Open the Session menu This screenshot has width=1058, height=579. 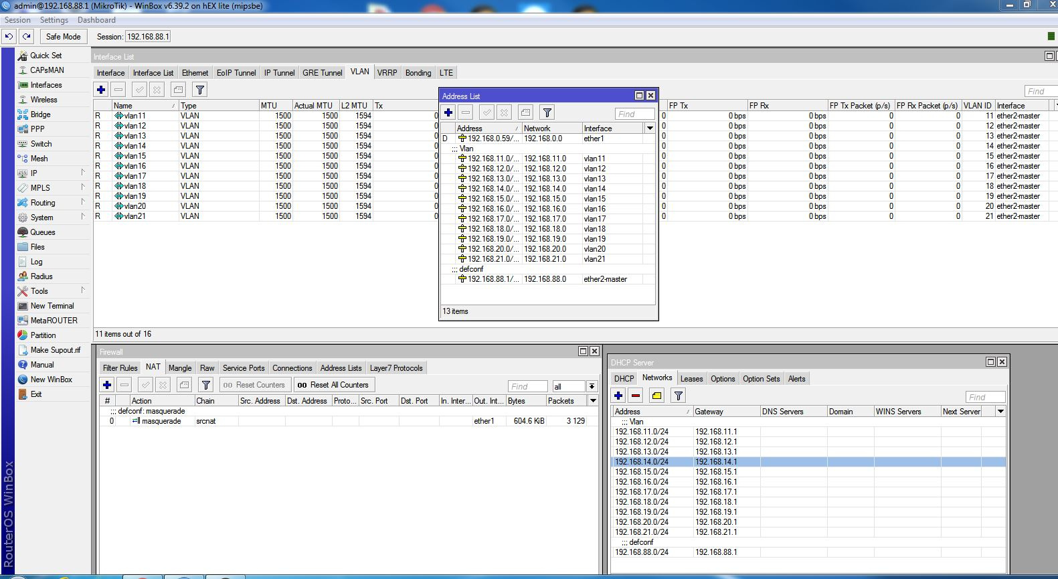click(x=17, y=20)
